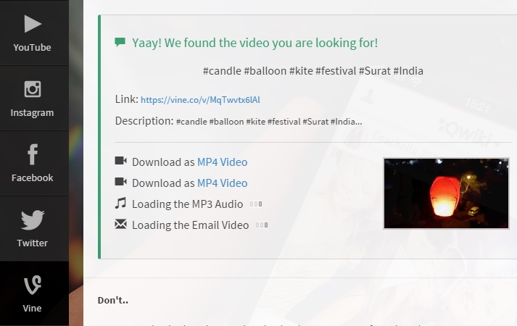This screenshot has width=517, height=326.
Task: Click the music note icon
Action: (120, 203)
